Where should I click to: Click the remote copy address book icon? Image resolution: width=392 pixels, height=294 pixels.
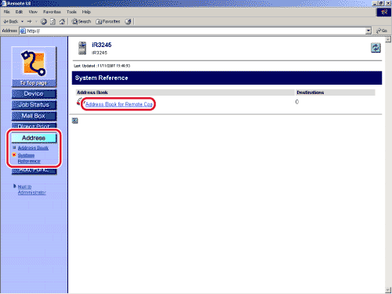(79, 102)
